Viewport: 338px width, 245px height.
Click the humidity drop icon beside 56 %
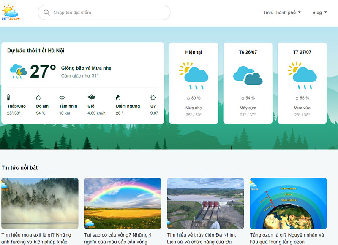pos(297,98)
